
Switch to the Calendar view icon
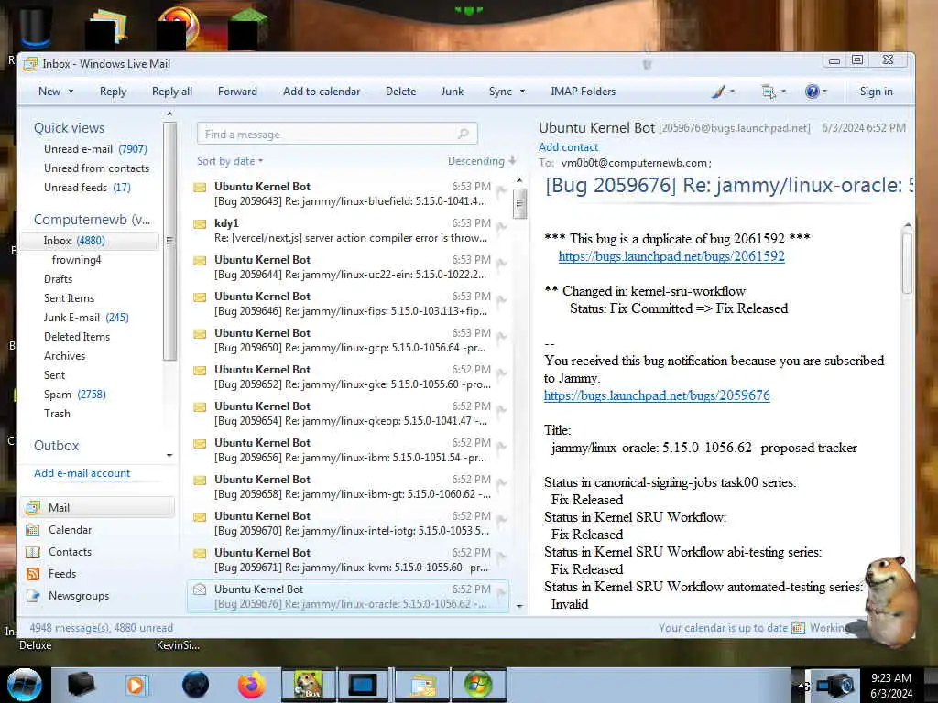[33, 530]
